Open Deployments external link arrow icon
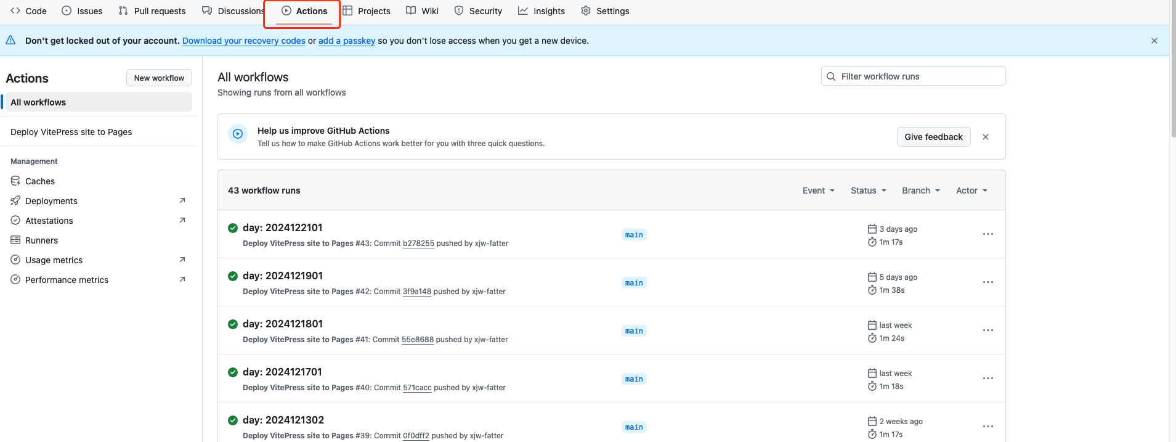Image resolution: width=1176 pixels, height=442 pixels. pos(182,201)
